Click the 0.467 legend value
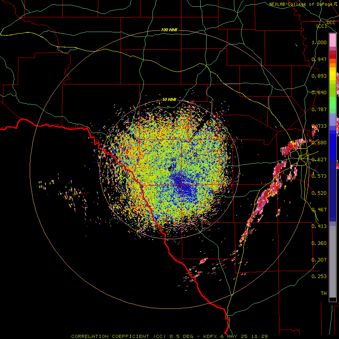Viewport: 339px width, 339px height. tap(319, 210)
